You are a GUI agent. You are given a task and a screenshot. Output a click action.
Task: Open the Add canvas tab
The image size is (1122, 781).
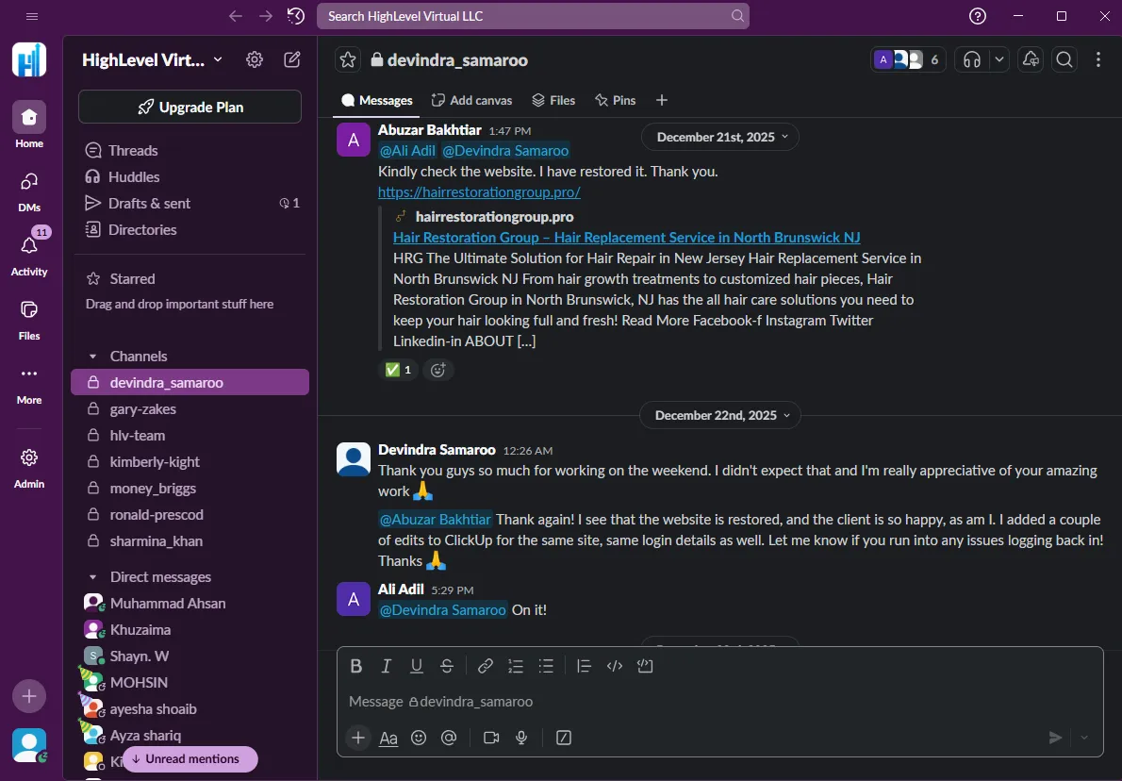point(471,100)
